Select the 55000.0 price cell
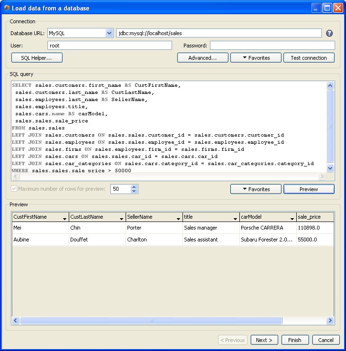This screenshot has width=346, height=351. click(315, 240)
